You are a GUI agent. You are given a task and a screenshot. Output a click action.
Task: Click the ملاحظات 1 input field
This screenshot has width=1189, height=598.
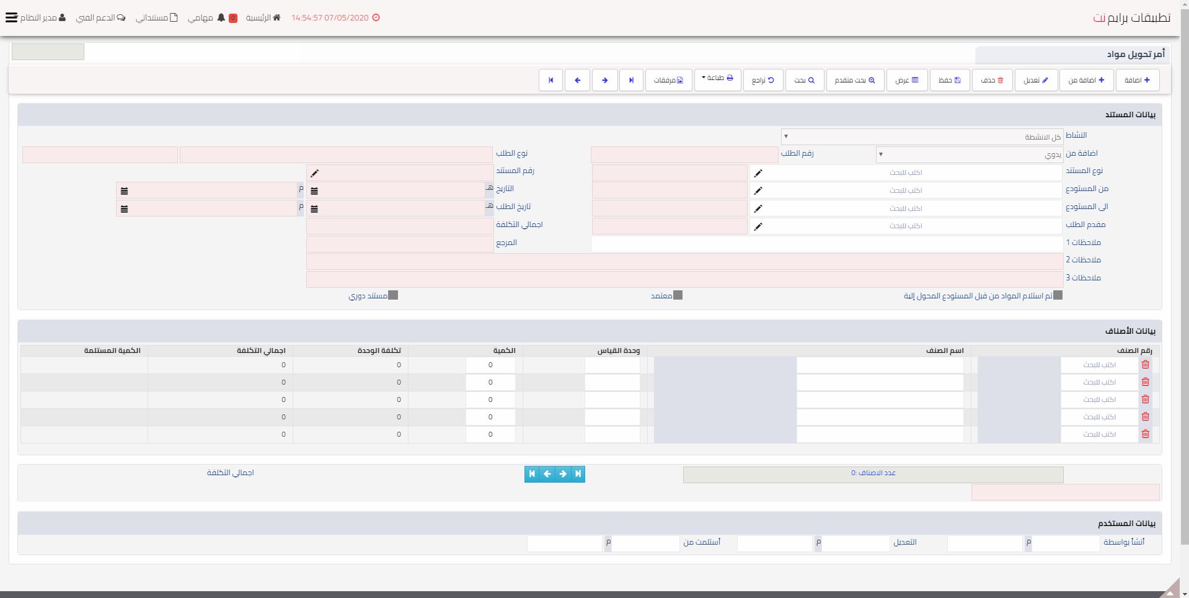tap(826, 244)
